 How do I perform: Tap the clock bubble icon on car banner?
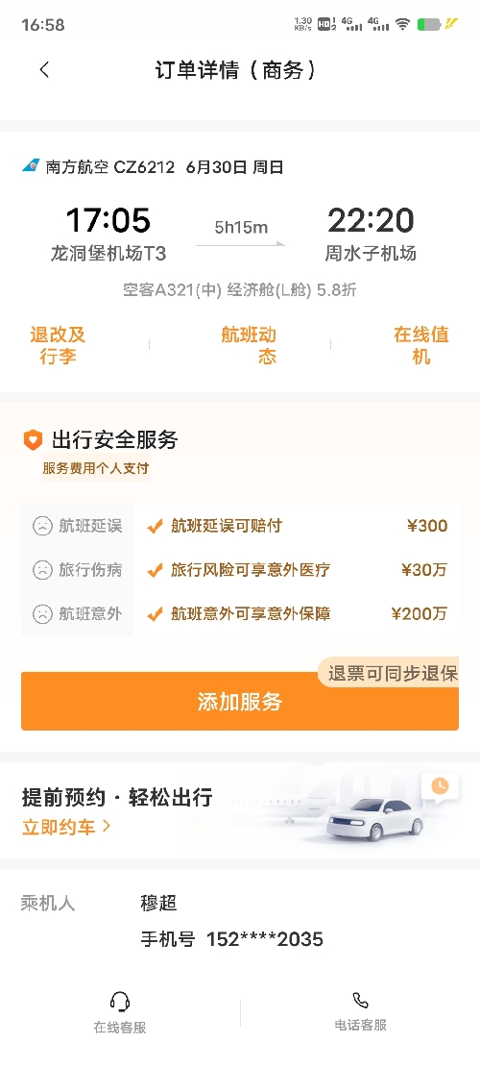point(441,786)
